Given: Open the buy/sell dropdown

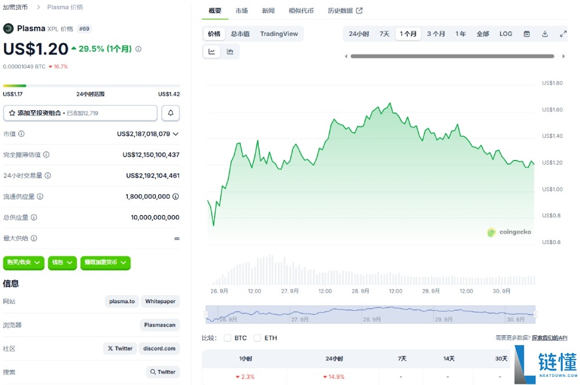Looking at the screenshot, I should click(x=24, y=263).
